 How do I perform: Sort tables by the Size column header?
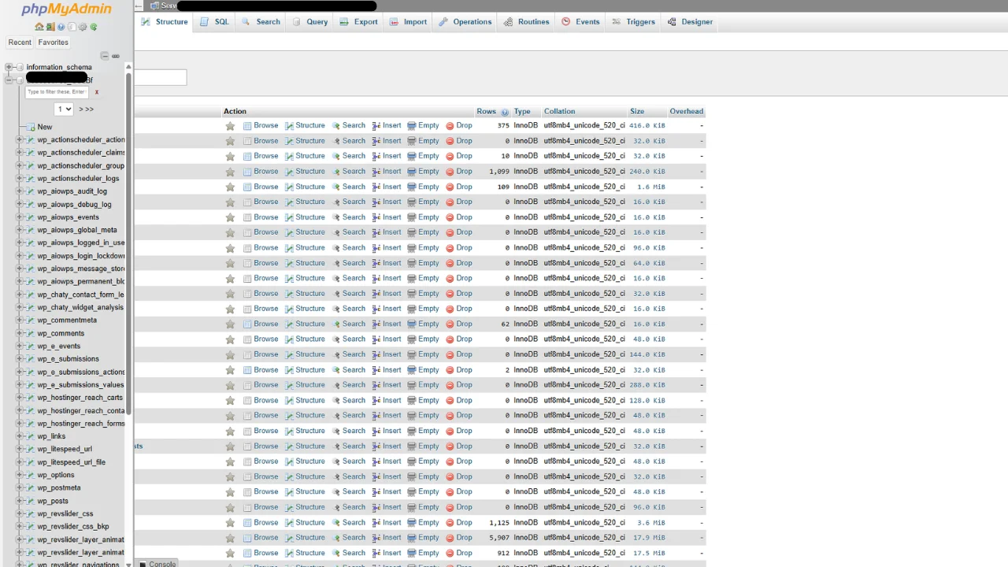click(637, 112)
